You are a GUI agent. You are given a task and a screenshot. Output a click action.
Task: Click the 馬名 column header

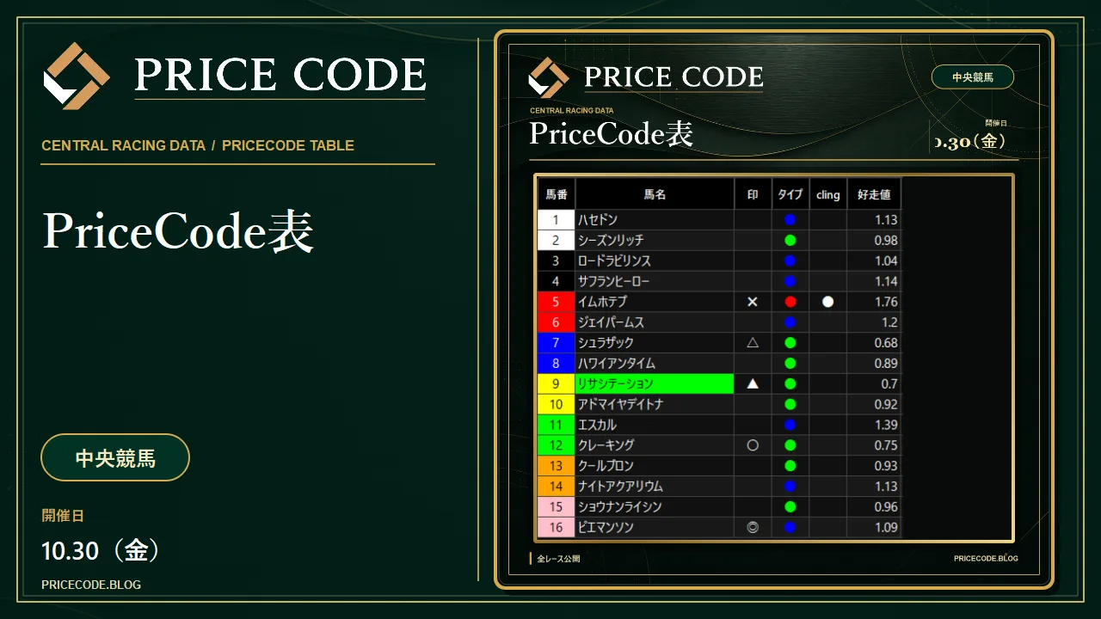tap(655, 195)
